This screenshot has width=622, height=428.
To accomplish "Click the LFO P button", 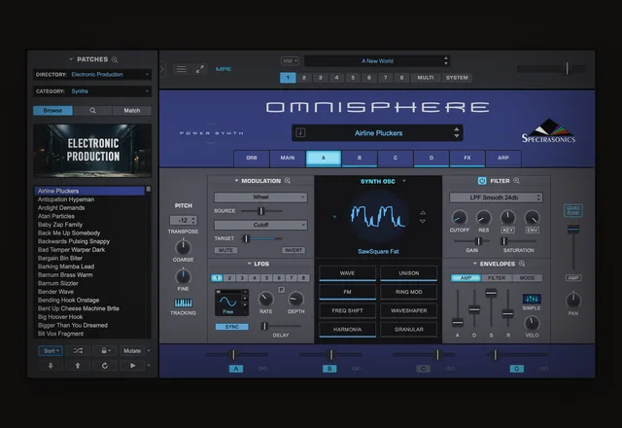I will click(281, 290).
